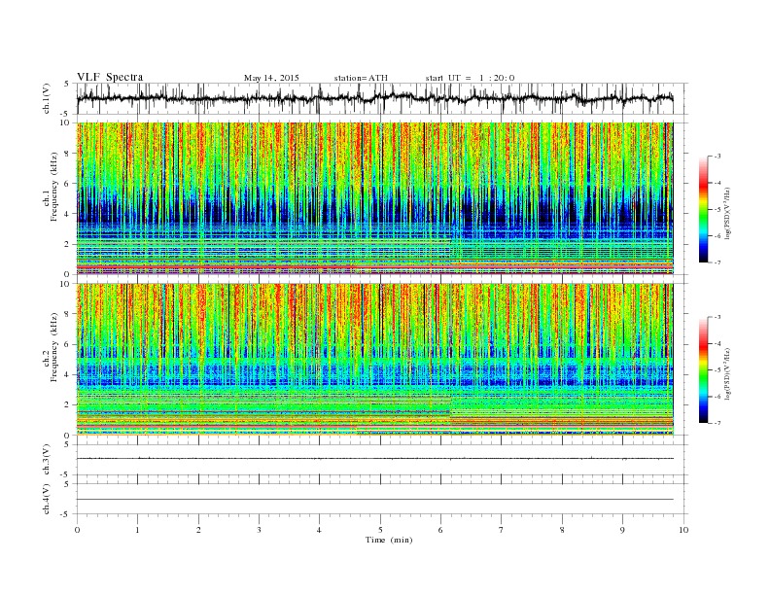This screenshot has height=595, width=770.
Task: Click time axis tick label 5
Action: [380, 530]
